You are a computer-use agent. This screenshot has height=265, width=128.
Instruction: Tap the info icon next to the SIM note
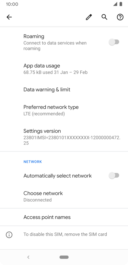9,235
